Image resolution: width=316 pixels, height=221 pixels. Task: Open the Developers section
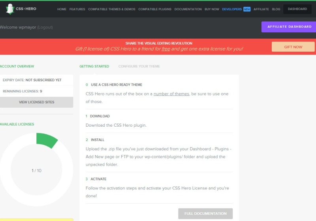232,9
